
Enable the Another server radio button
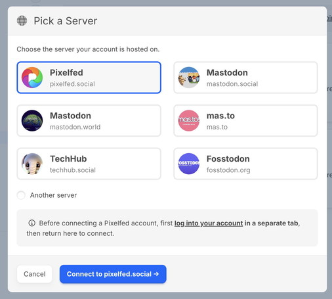coord(21,195)
